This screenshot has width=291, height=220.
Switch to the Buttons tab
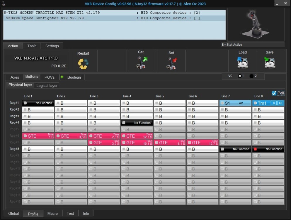pyautogui.click(x=32, y=77)
